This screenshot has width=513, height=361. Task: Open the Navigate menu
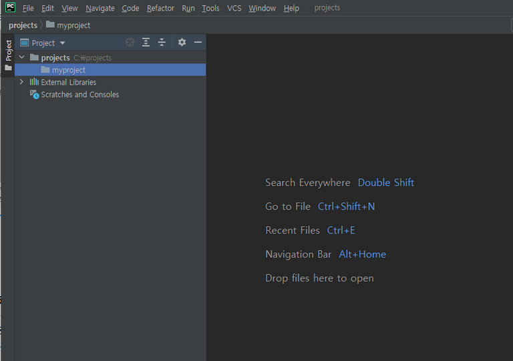tap(100, 8)
